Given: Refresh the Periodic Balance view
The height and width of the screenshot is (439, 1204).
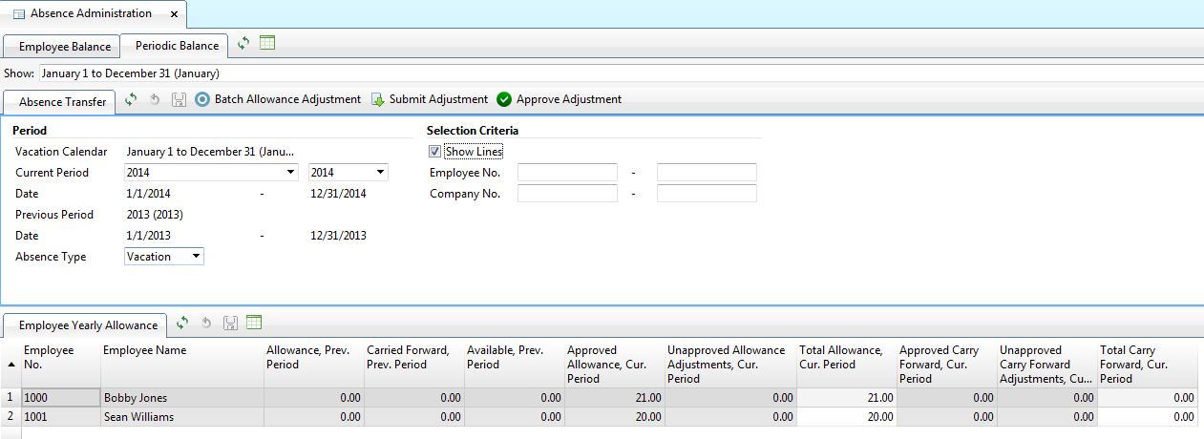Looking at the screenshot, I should click(x=244, y=44).
